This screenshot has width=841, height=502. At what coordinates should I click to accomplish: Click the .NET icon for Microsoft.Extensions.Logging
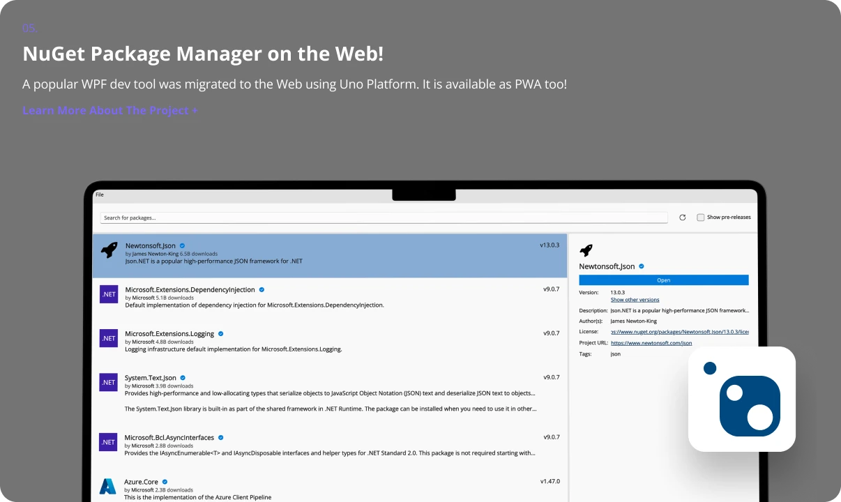coord(109,338)
